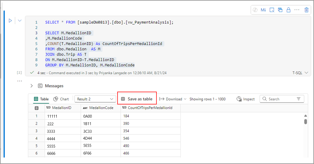Image resolution: width=314 pixels, height=164 pixels.
Task: Click code line JOIN dbo.Trip AS T
Action: (66, 54)
